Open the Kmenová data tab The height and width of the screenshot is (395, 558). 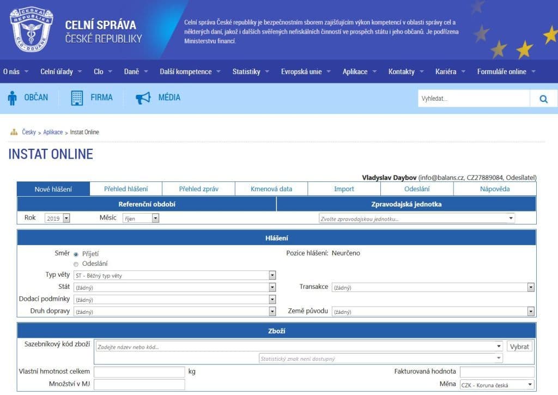click(x=271, y=189)
